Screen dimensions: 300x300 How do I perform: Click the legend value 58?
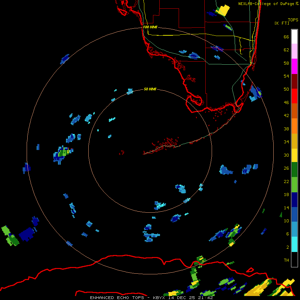click(286, 63)
